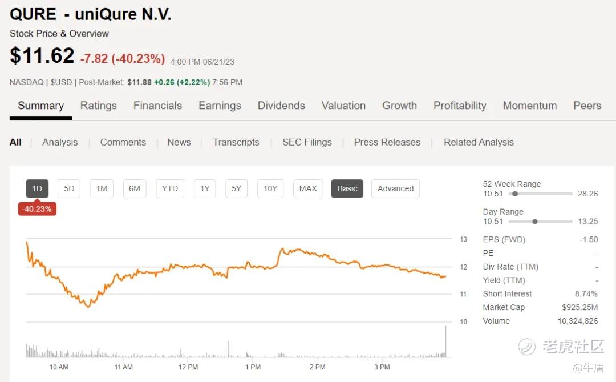The width and height of the screenshot is (616, 382).
Task: Show the Transcripts filter
Action: point(236,142)
